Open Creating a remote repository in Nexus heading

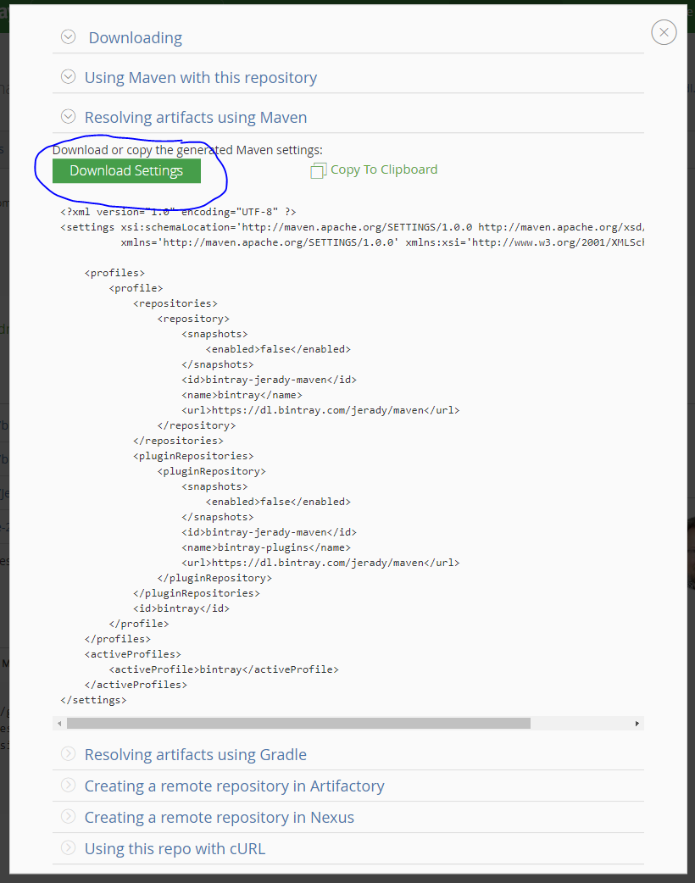[x=219, y=818]
